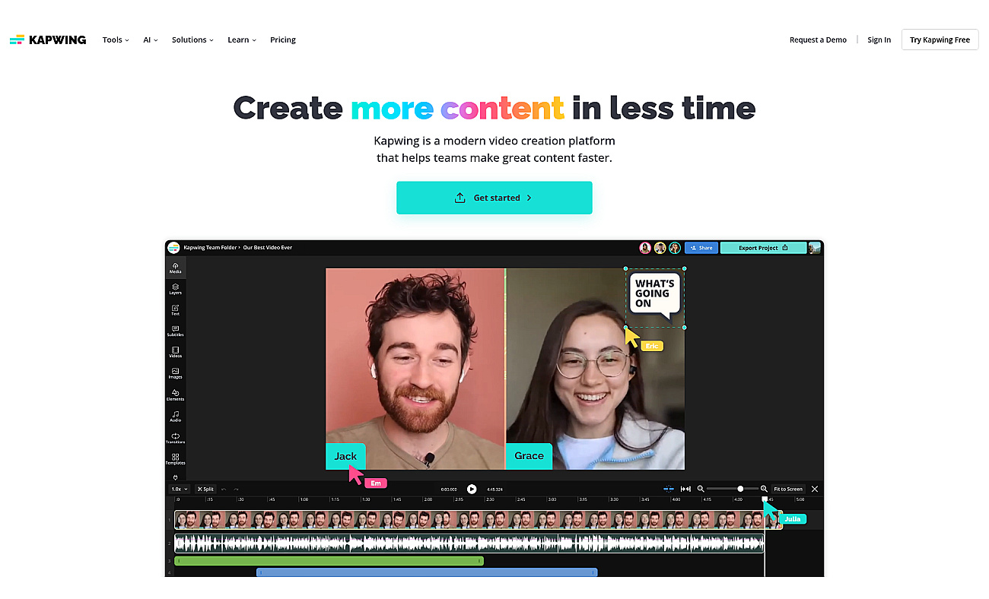989x599 pixels.
Task: Click the bottom-right handle of the speech bubble selection
Action: (684, 328)
